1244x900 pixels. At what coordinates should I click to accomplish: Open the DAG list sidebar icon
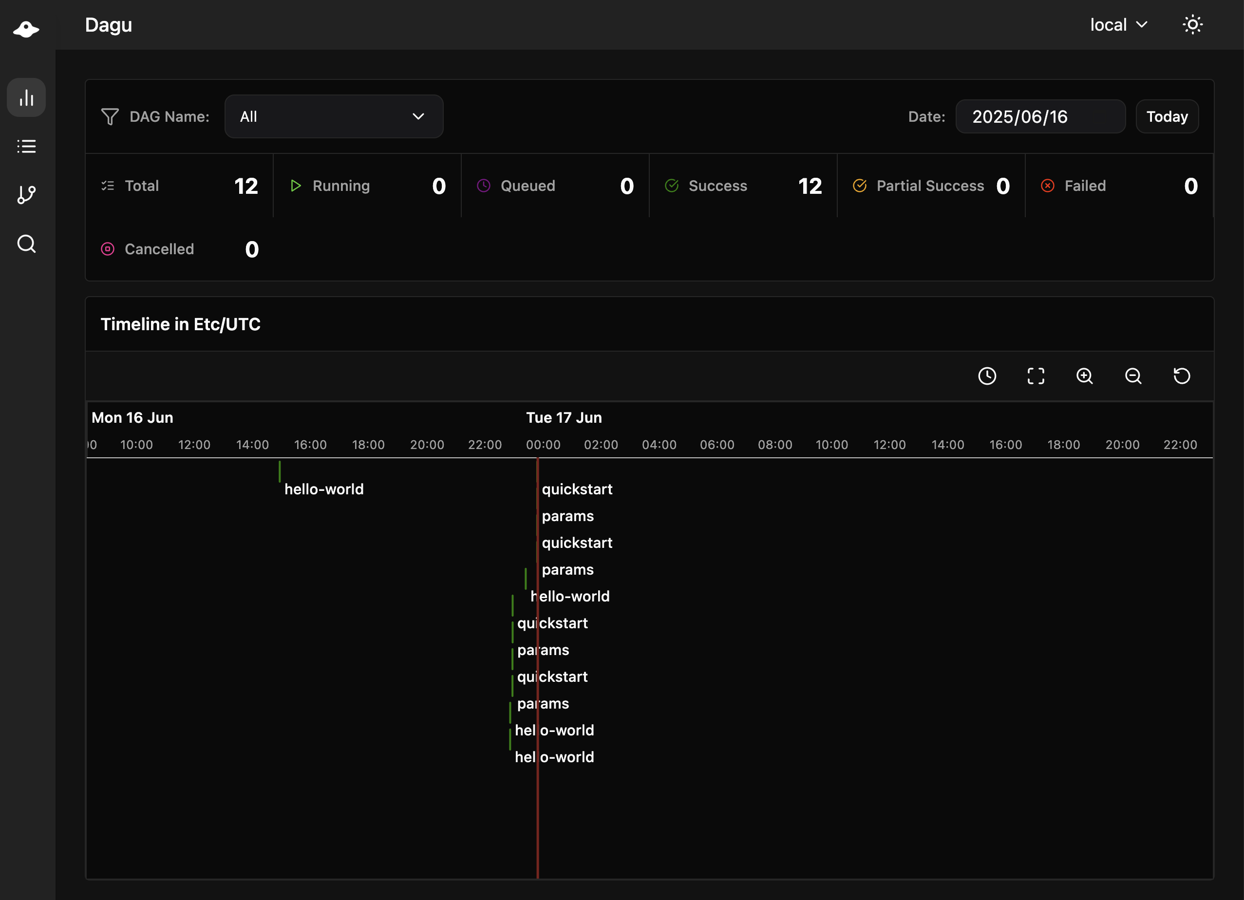26,147
